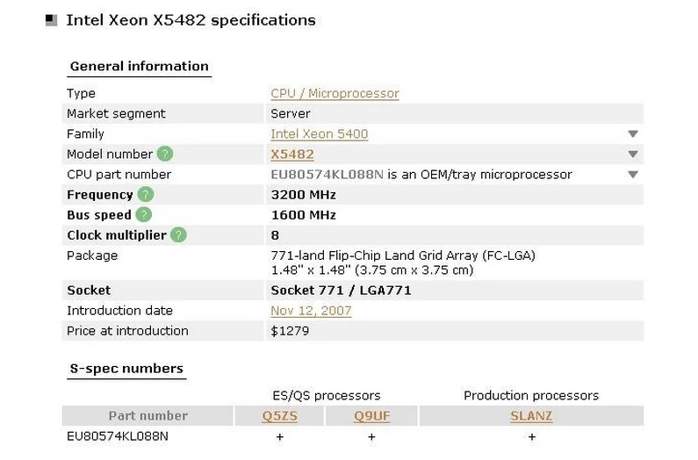The image size is (698, 460).
Task: Click the $1279 introduction price value
Action: click(x=290, y=331)
